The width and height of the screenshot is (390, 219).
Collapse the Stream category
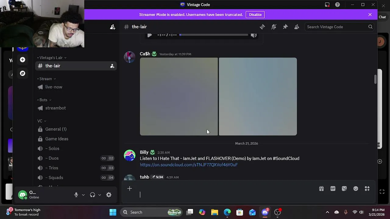46,79
